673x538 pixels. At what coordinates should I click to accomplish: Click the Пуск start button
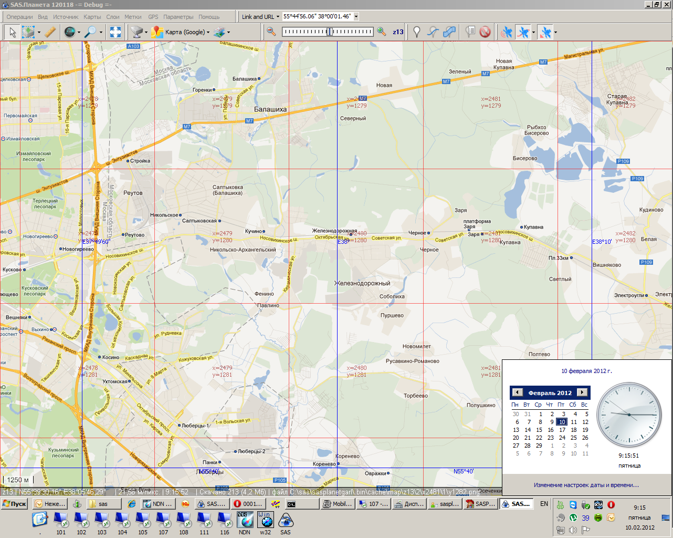tap(15, 504)
